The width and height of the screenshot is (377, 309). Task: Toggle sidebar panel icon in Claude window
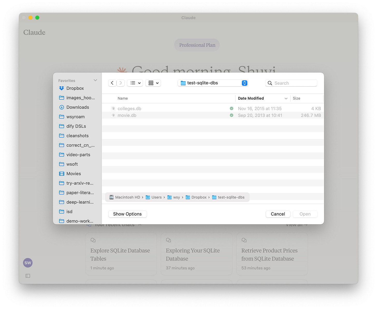28,276
